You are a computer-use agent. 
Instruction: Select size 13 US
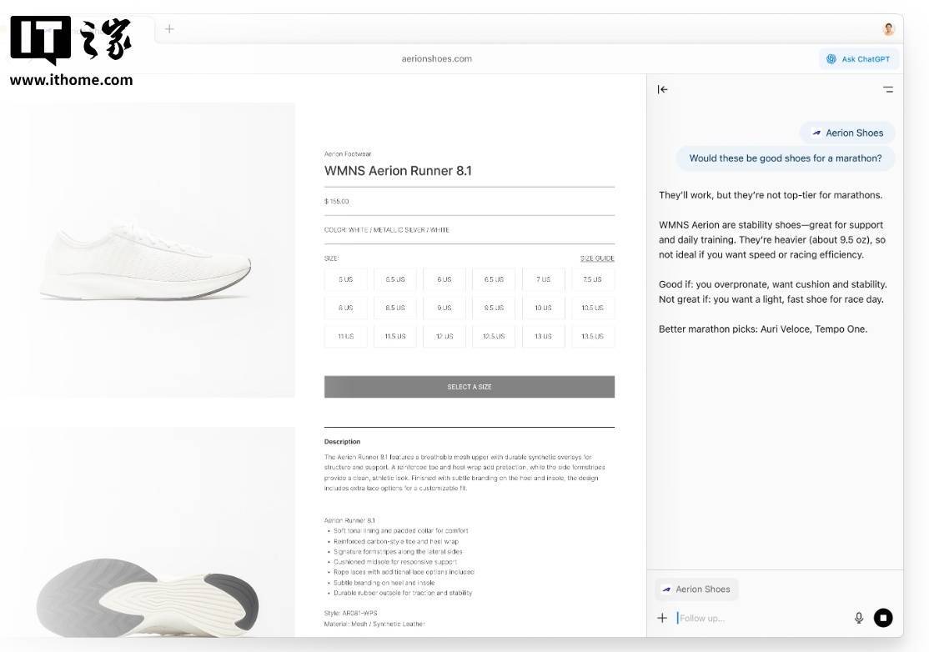click(x=543, y=337)
